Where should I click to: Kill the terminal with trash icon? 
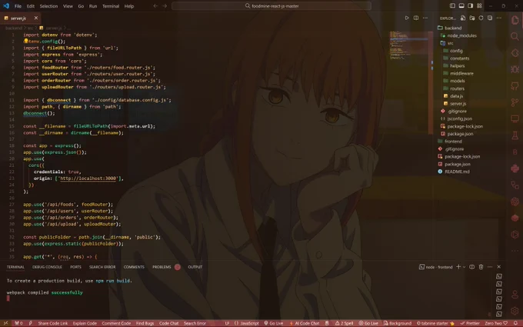click(x=481, y=267)
